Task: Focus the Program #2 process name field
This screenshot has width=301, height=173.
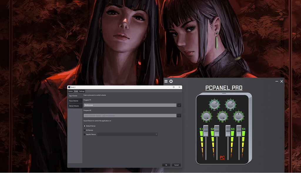Action: 130,116
